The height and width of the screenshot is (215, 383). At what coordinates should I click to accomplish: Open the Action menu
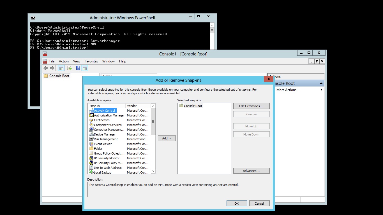[64, 61]
